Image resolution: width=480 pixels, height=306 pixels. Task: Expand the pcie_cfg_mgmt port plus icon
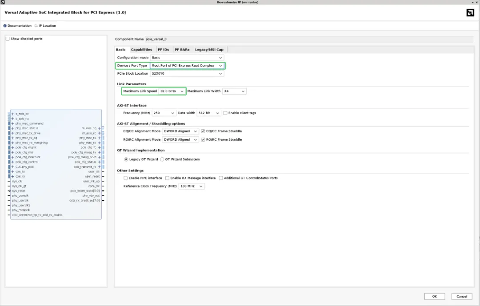point(12,147)
